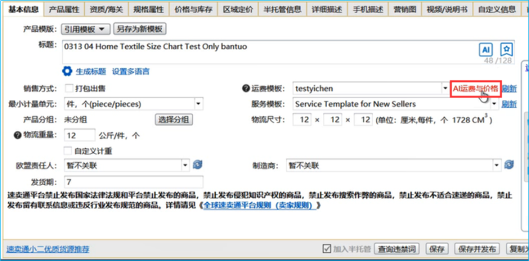Open the 引用模板 dropdown button

pos(86,29)
